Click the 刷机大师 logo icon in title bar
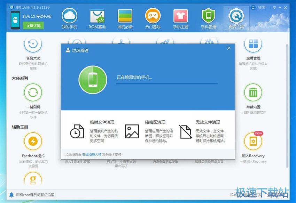The image size is (296, 203). pyautogui.click(x=12, y=7)
